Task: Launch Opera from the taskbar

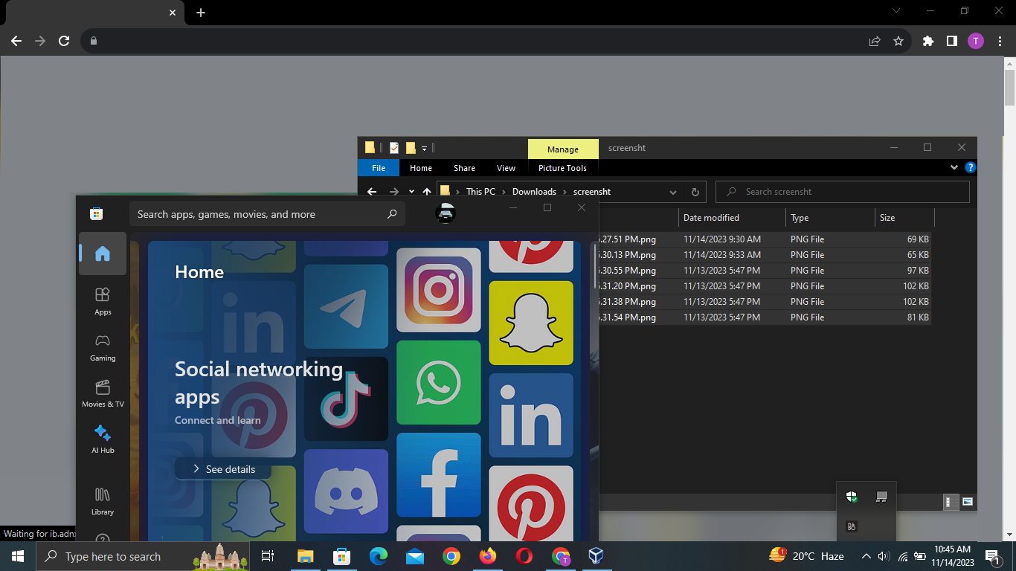Action: (x=524, y=556)
